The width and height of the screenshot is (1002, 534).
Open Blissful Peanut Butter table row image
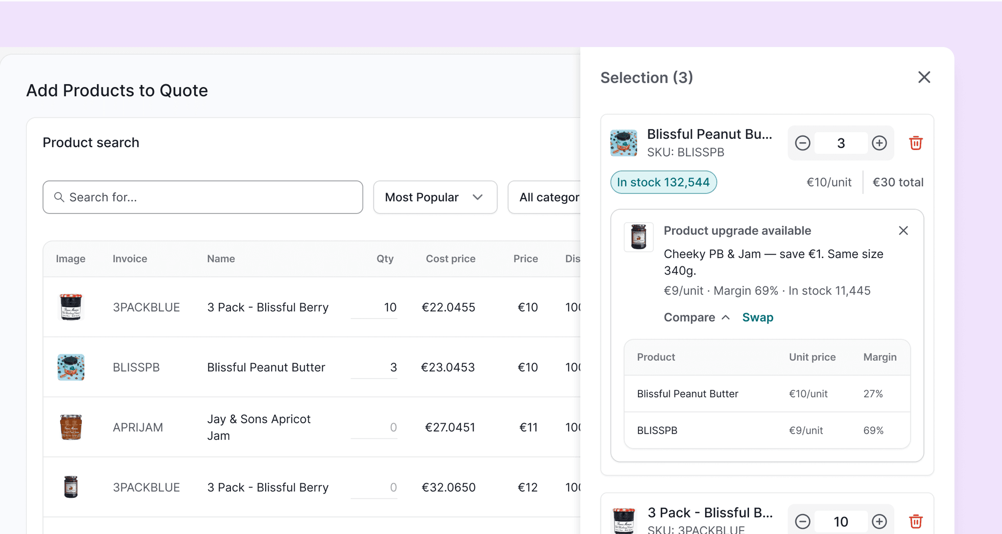(71, 367)
